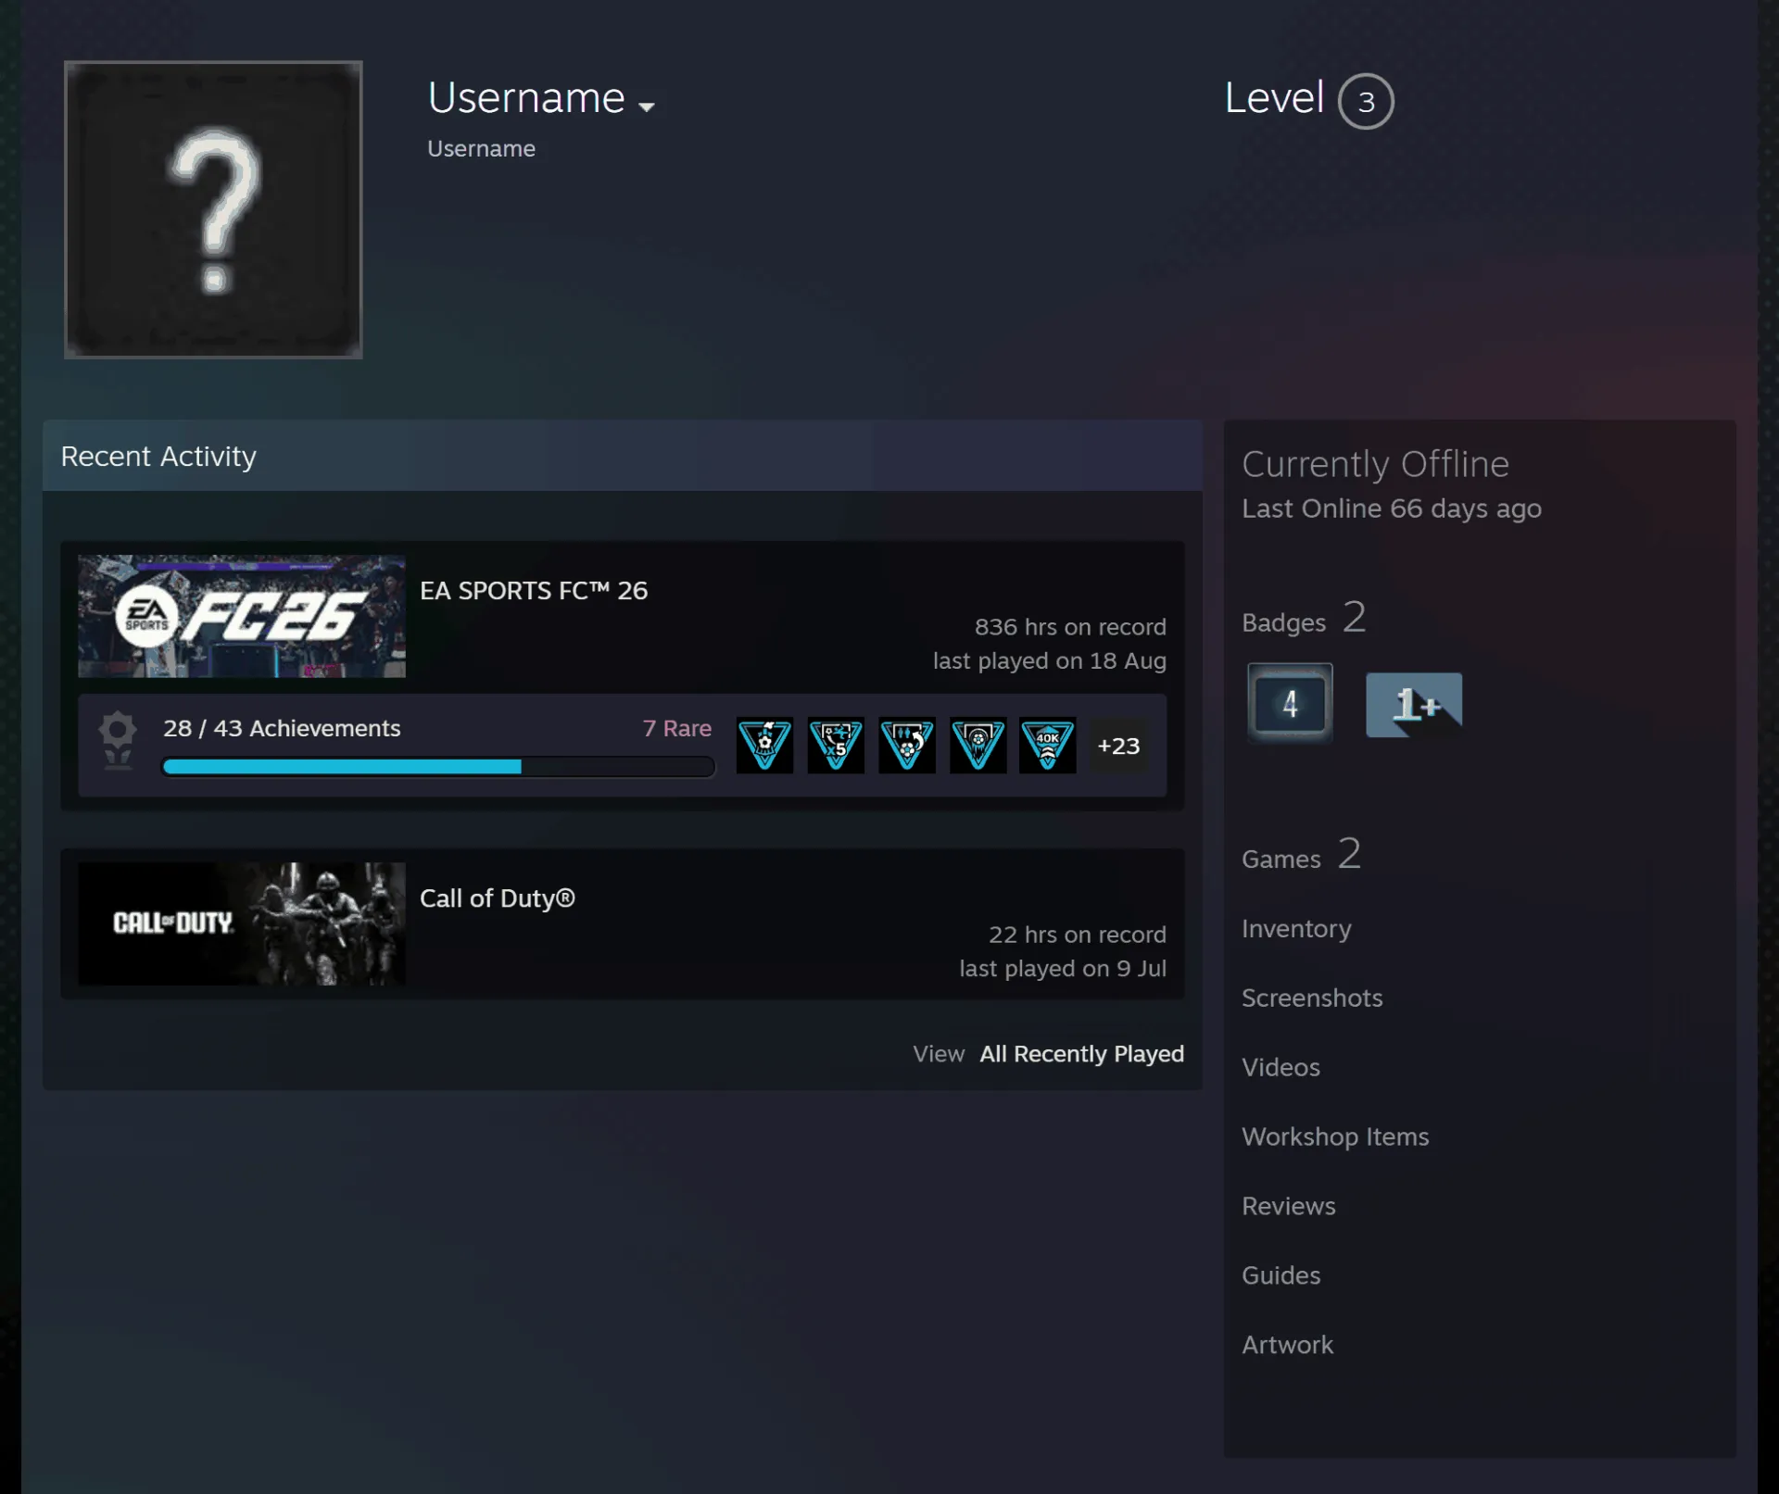Click the Currently Offline status heading

1375,464
